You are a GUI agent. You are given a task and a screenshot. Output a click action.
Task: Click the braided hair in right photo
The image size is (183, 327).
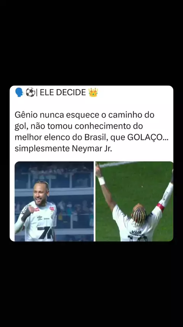139,216
